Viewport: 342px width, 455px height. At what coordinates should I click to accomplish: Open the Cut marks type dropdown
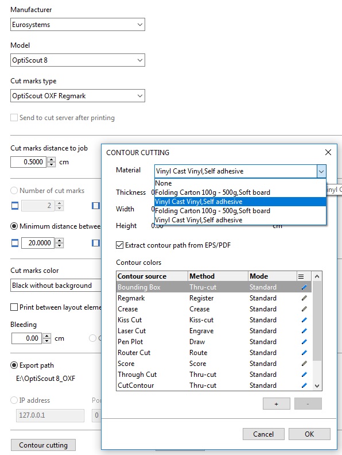click(x=77, y=96)
